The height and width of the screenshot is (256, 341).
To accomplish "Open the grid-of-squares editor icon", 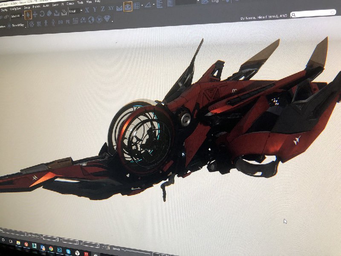I will [75, 21].
